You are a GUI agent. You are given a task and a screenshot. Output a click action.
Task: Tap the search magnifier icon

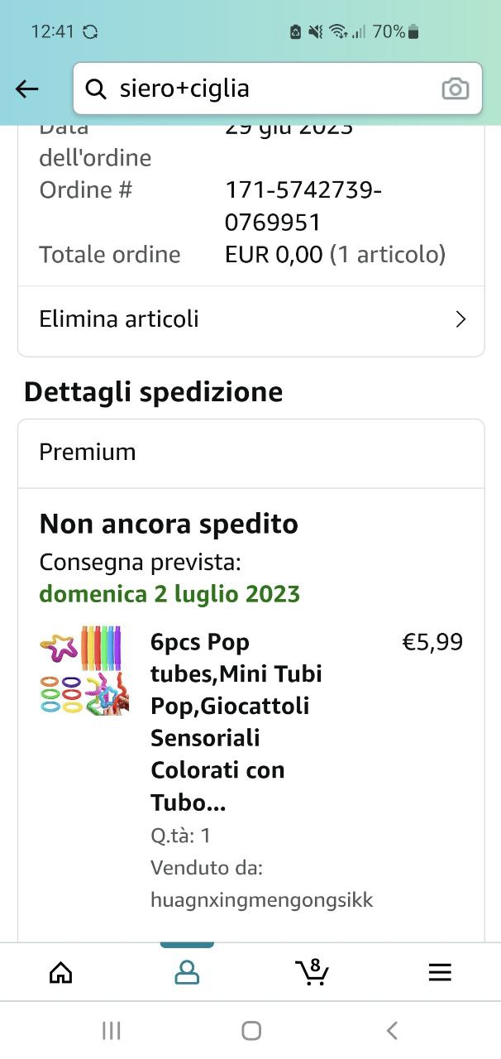[97, 89]
